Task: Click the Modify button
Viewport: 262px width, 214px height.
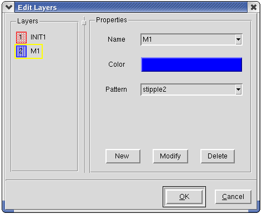Action: pos(170,156)
